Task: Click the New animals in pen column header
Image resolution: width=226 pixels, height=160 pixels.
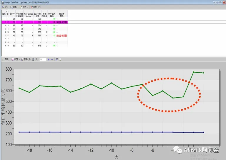Action: (28, 14)
